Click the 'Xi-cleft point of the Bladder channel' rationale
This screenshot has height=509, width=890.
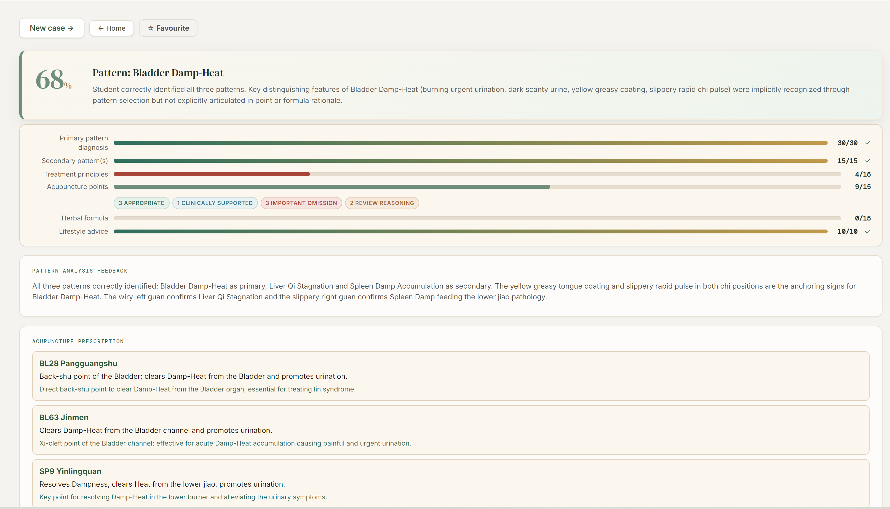(x=225, y=443)
